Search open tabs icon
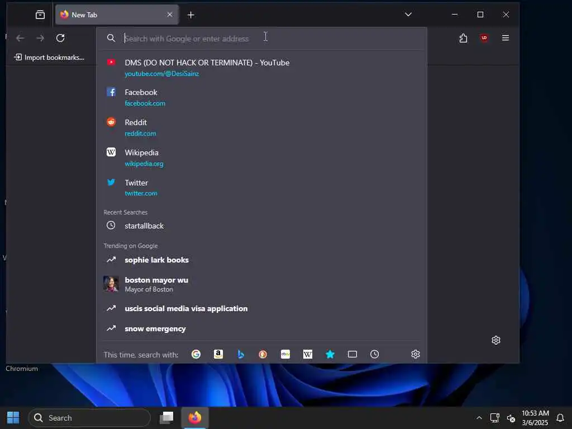572x429 pixels. tap(352, 354)
